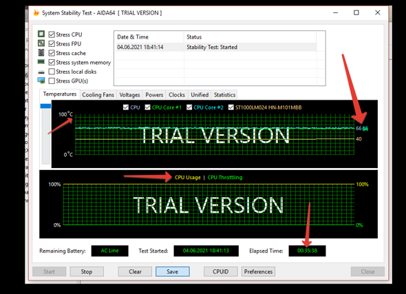The image size is (406, 294).
Task: Uncheck CPU Core #1 graph checkbox
Action: (147, 107)
